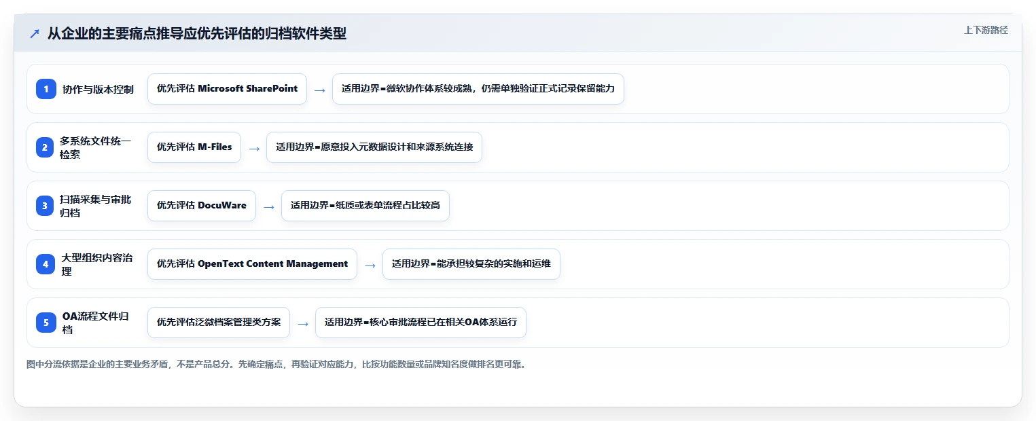Select step badge number 5
The height and width of the screenshot is (421, 1036).
[46, 323]
